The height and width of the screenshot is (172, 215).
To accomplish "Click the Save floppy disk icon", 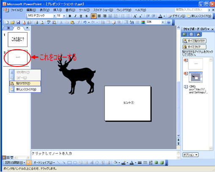I will click(18, 22).
